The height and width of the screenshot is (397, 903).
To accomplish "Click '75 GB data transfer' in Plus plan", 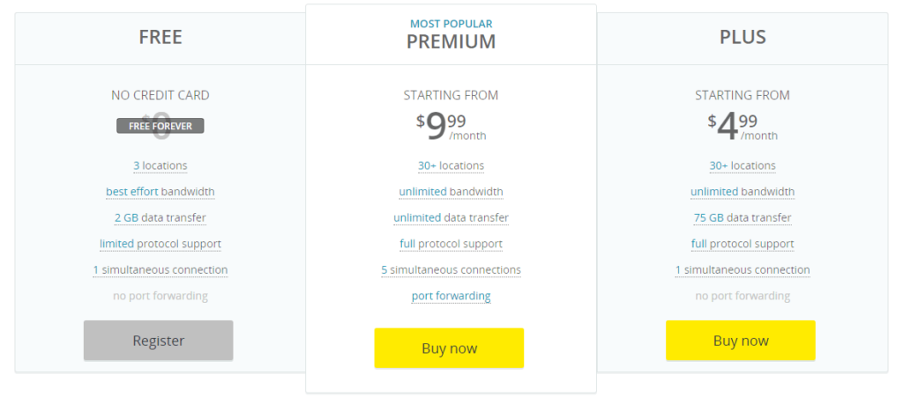I will 743,218.
